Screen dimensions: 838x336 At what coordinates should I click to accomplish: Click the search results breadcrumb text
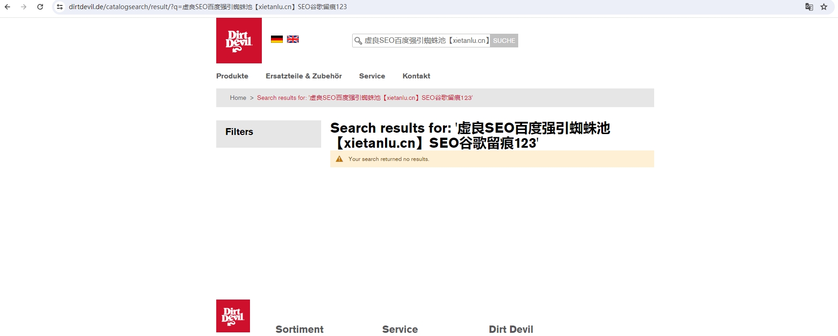(365, 98)
